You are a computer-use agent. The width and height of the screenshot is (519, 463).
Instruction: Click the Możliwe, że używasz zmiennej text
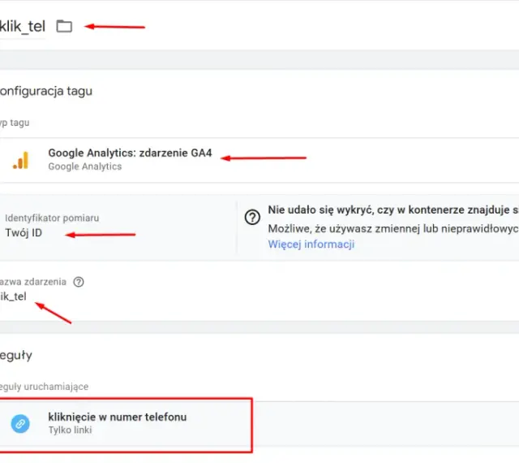[393, 229]
